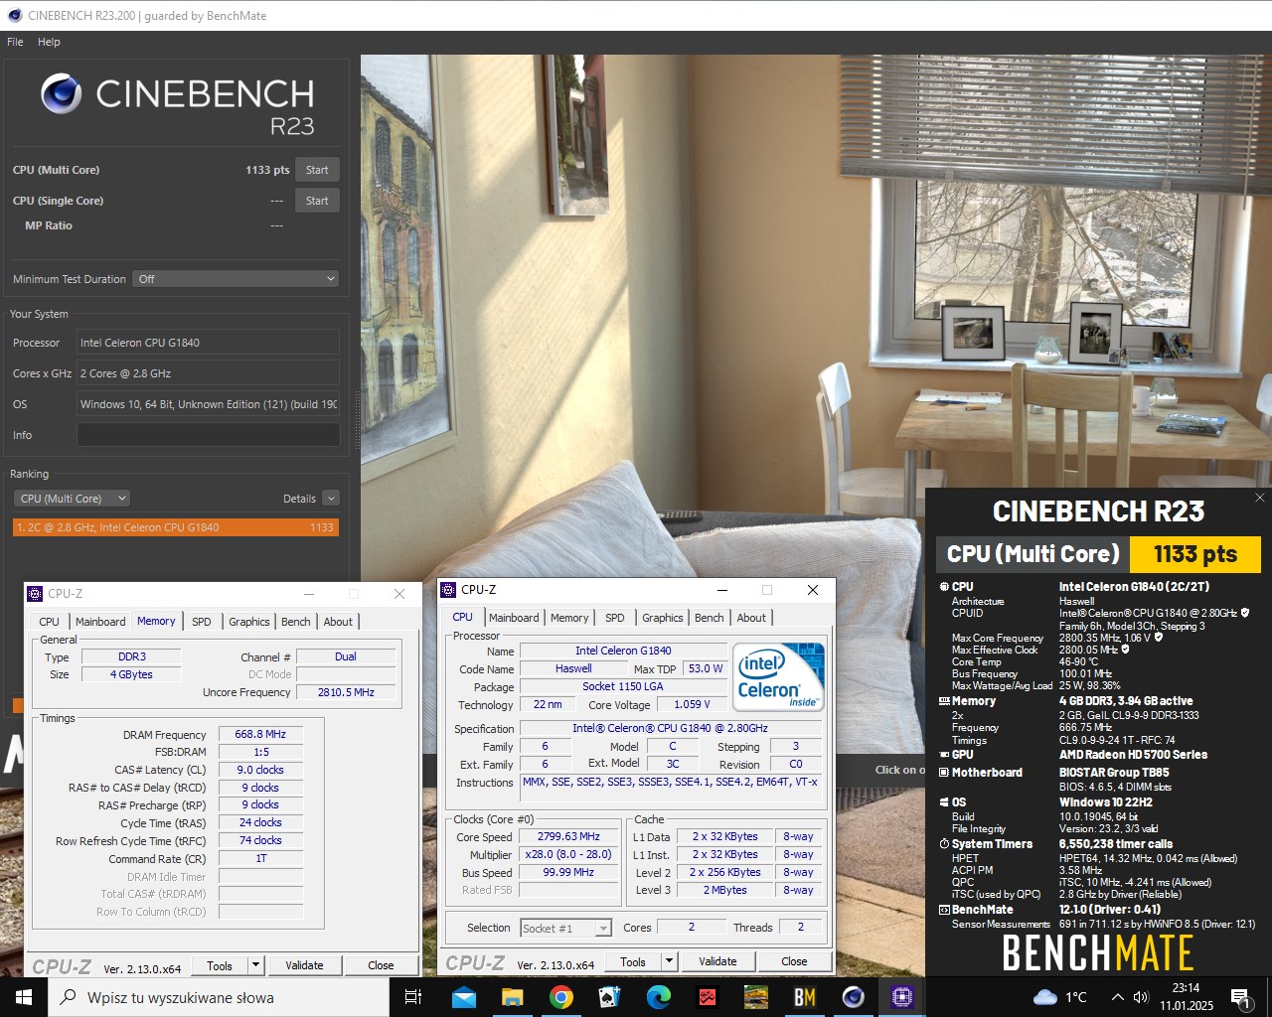Launch Microsoft Edge from the taskbar

(x=659, y=997)
